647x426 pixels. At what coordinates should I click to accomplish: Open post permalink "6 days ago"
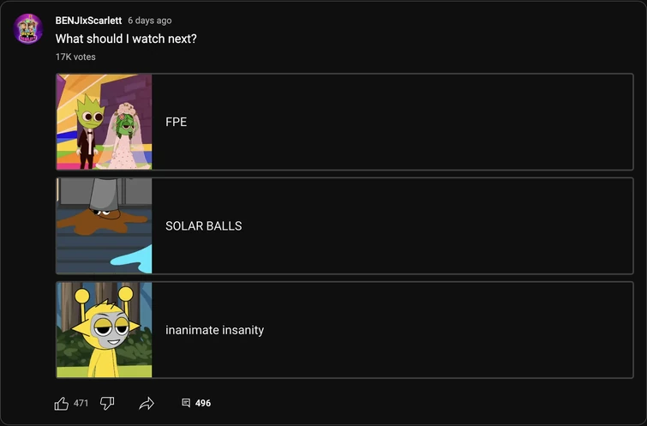tap(150, 21)
